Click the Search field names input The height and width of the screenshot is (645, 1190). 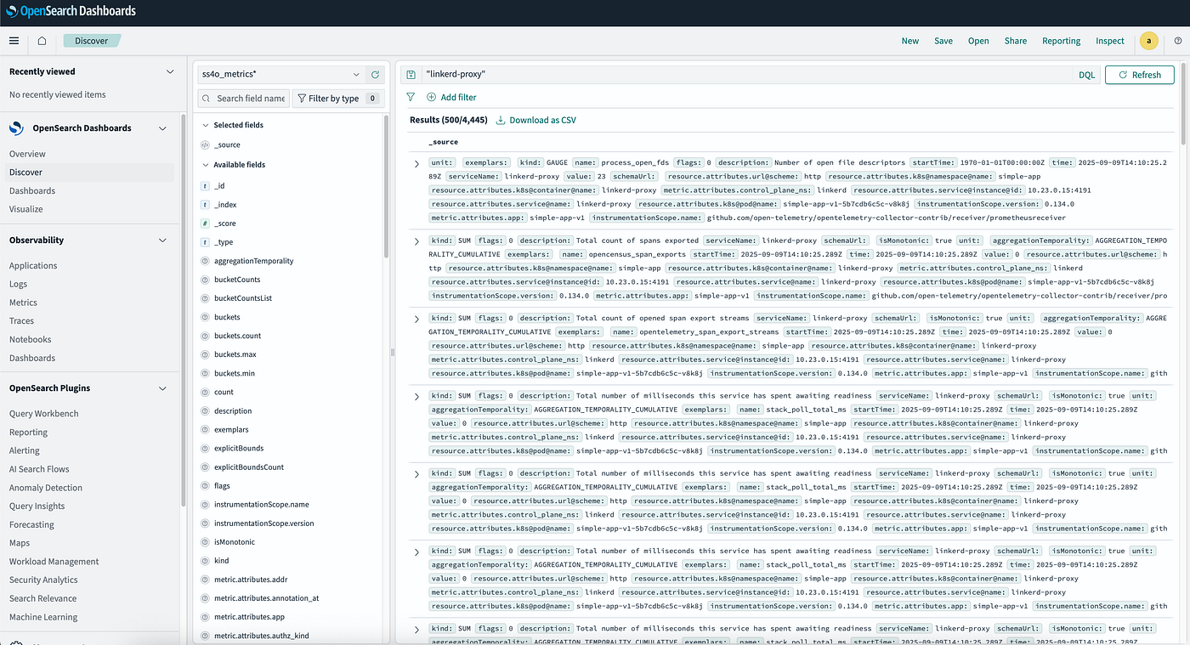pos(243,99)
